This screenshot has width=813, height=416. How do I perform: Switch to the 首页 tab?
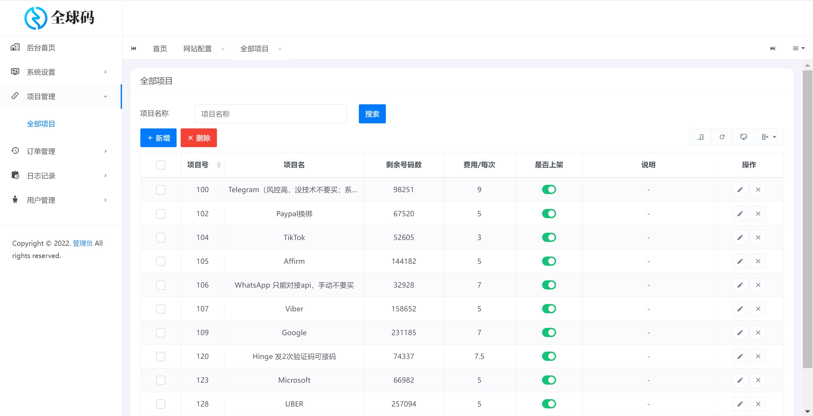(x=160, y=49)
